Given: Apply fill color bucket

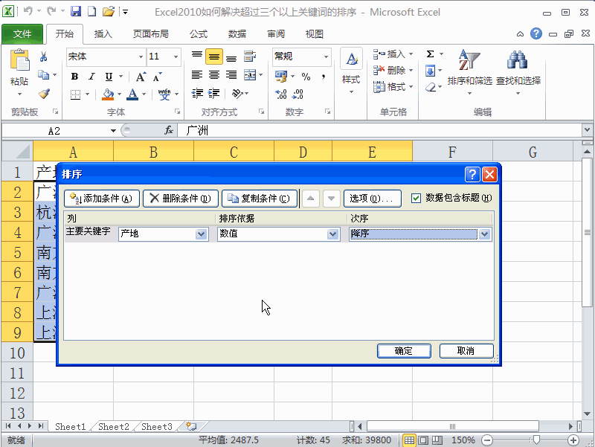Looking at the screenshot, I should pos(108,94).
